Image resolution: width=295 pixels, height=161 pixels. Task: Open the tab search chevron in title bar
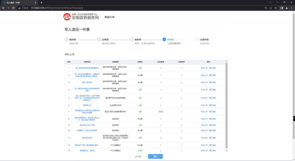click(270, 2)
